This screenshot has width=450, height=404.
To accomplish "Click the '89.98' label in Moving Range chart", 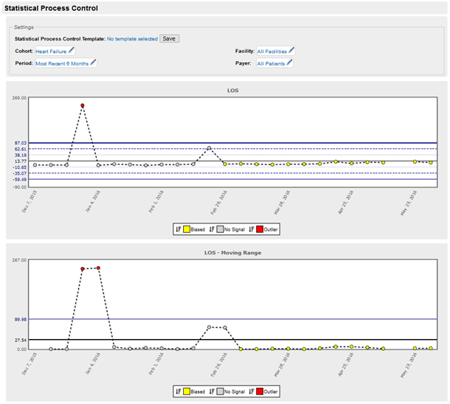I will coord(21,319).
